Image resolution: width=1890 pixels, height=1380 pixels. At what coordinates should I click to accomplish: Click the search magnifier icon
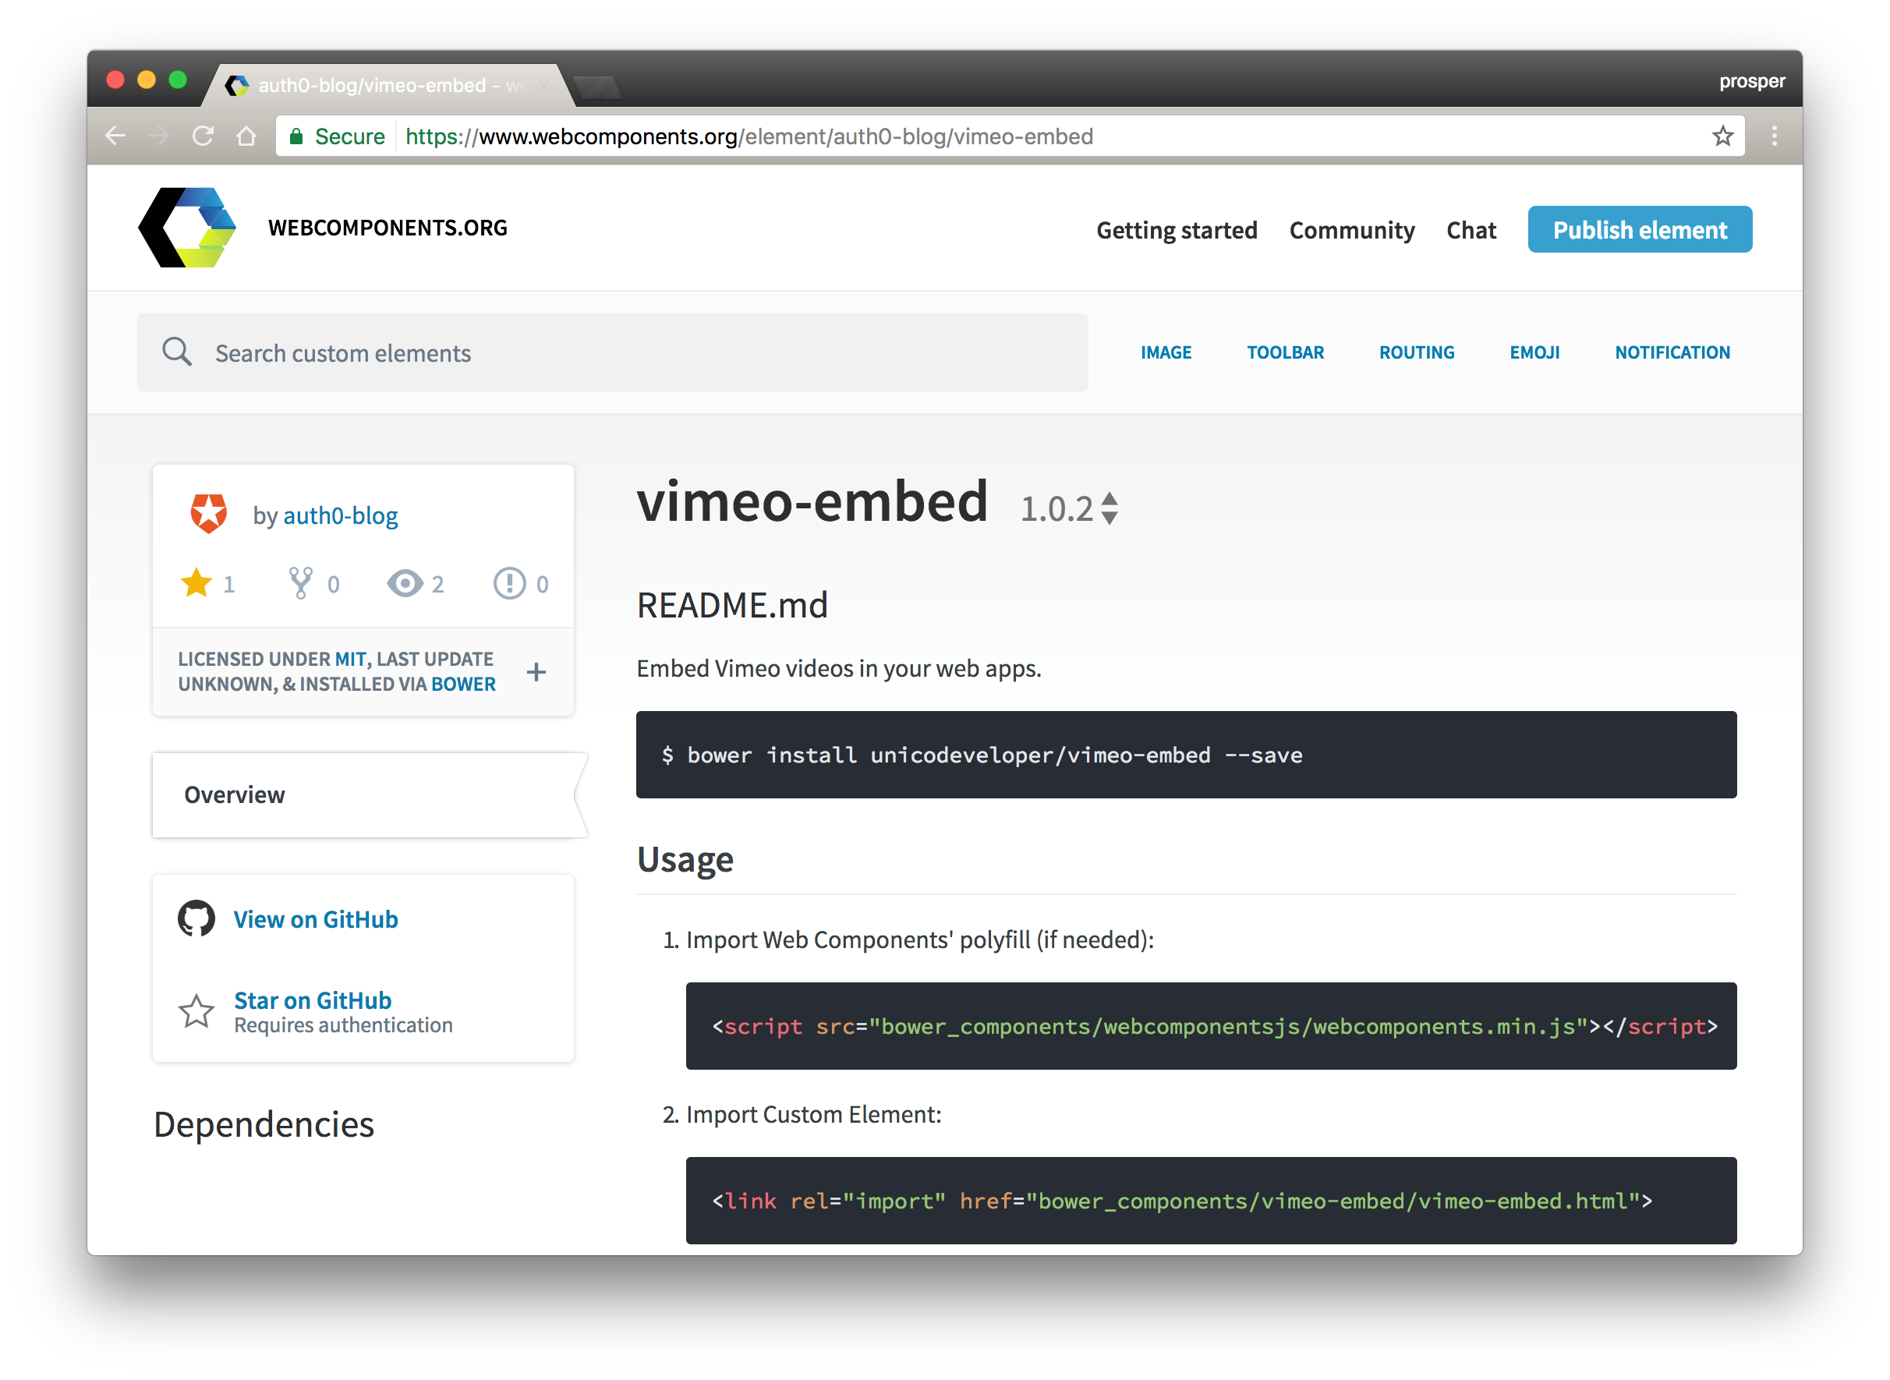click(x=177, y=352)
